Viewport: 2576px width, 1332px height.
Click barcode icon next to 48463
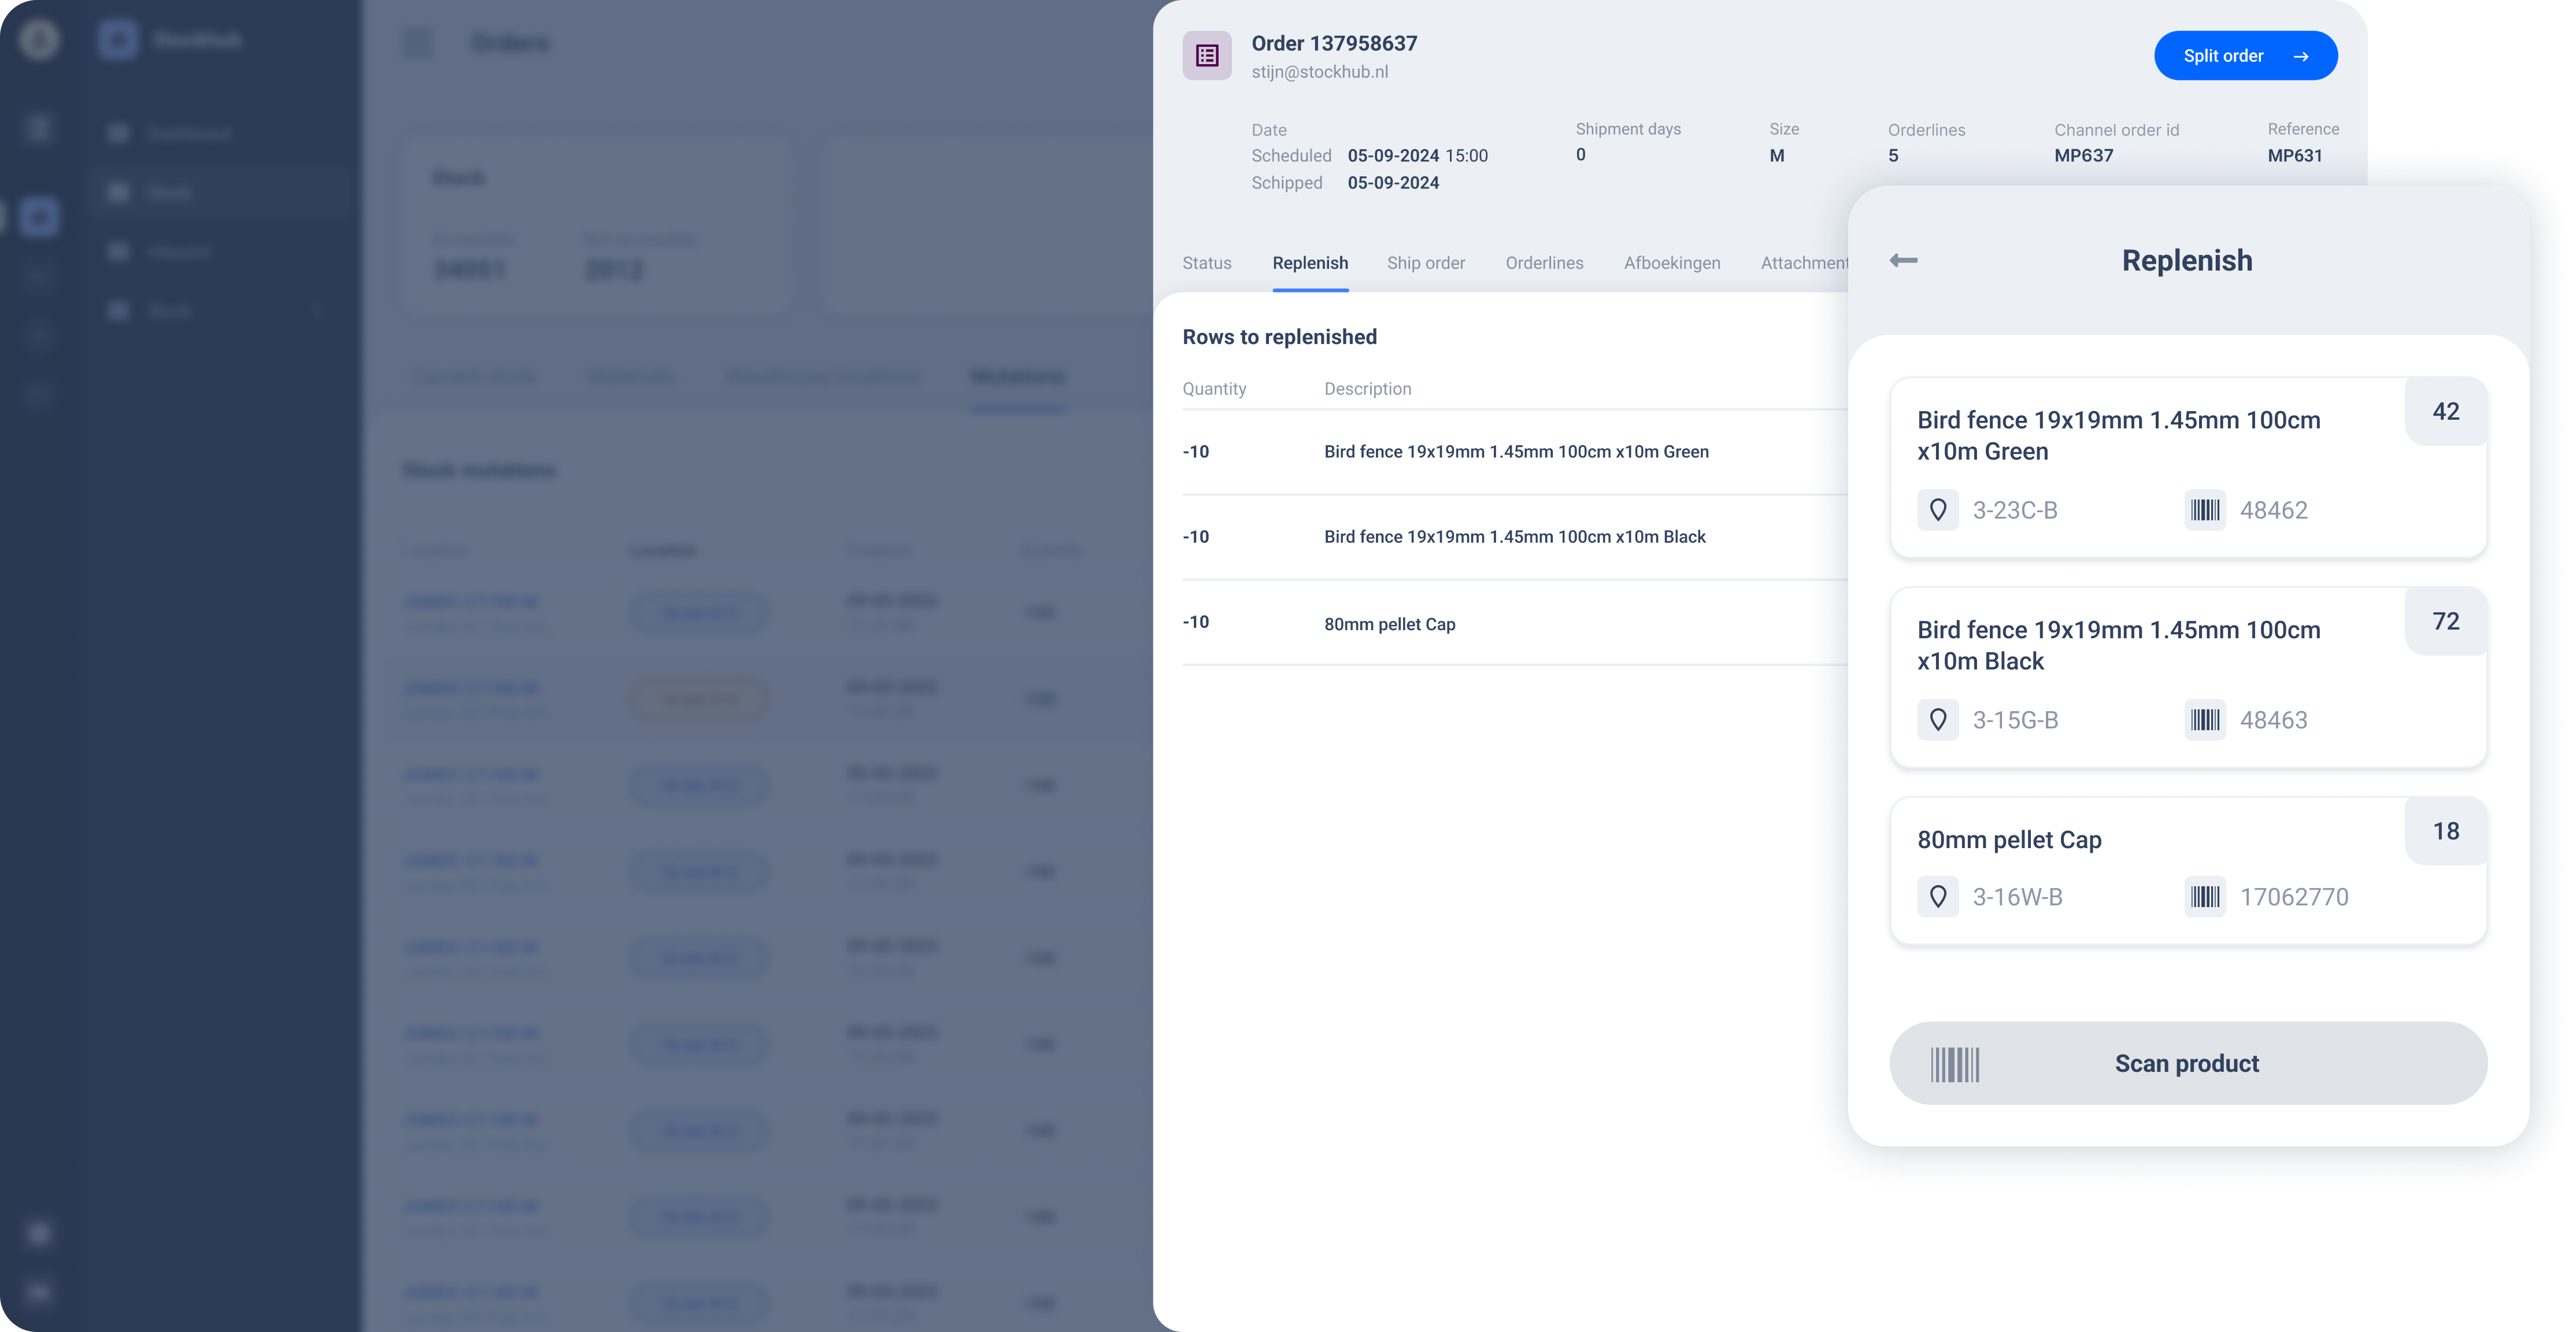tap(2204, 720)
